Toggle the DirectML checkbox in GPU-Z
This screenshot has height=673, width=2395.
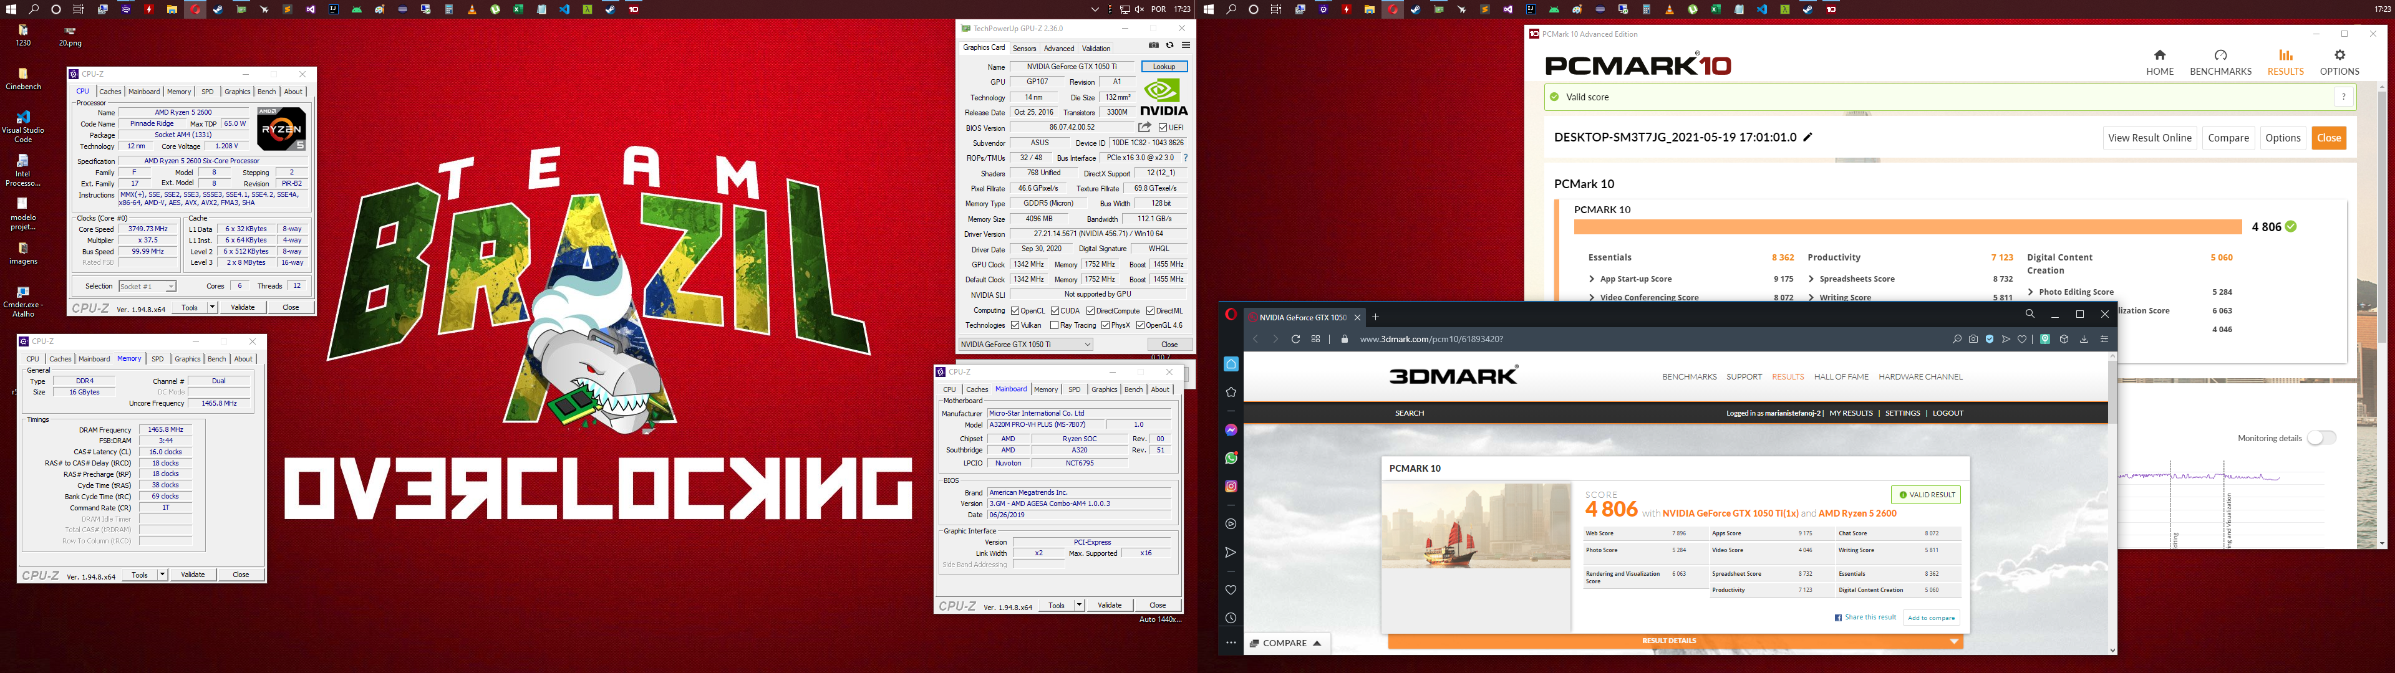[x=1150, y=310]
